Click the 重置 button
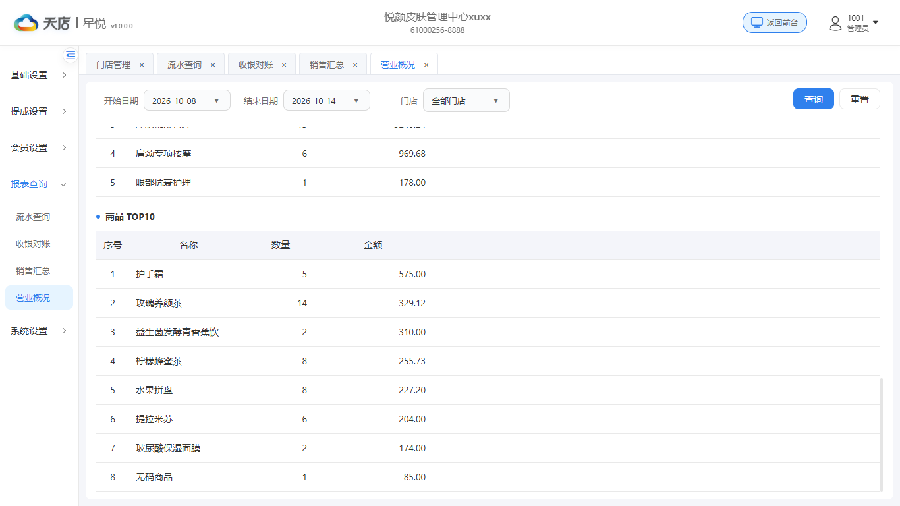 (860, 99)
